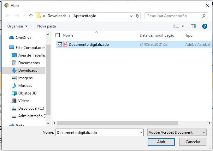The height and width of the screenshot is (151, 213).
Task: Close the Abrir dialog window
Action: 207,5
